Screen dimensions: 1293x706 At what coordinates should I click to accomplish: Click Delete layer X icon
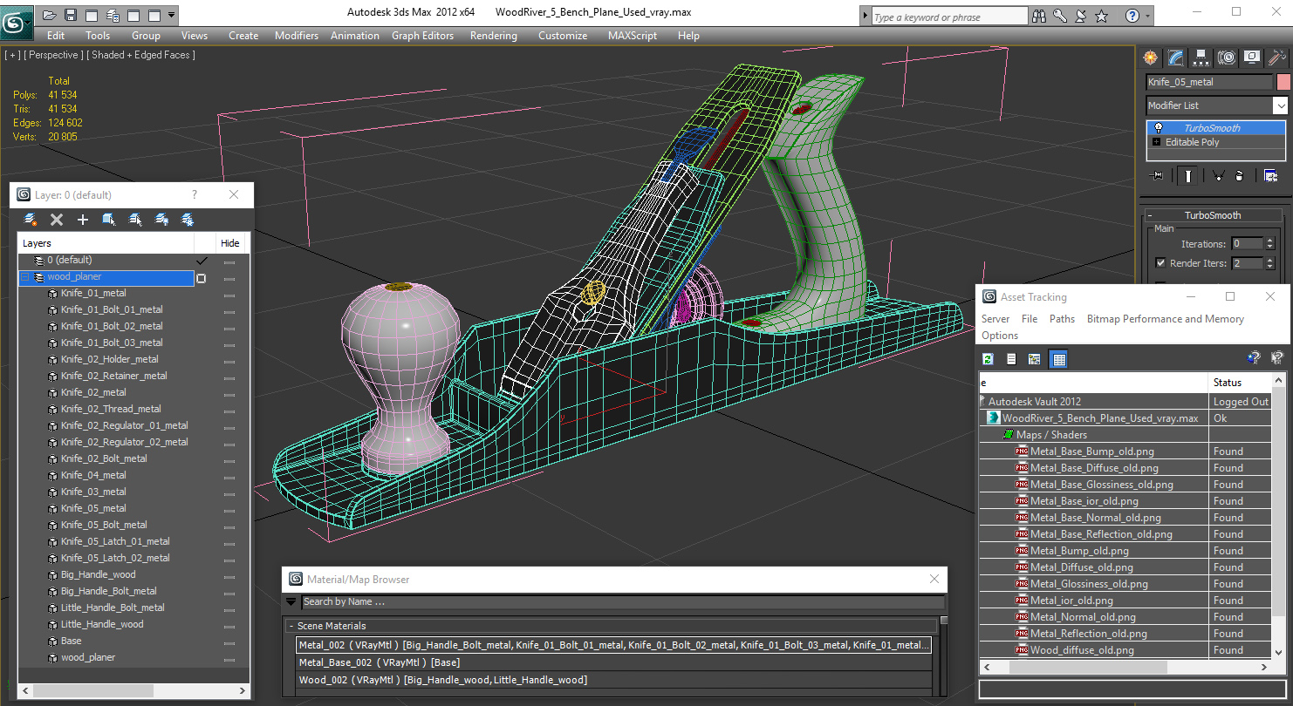[57, 220]
